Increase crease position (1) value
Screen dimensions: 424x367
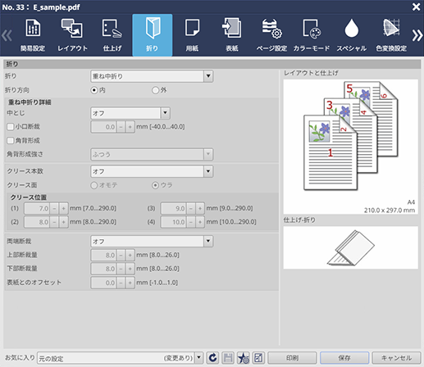[x=63, y=209]
